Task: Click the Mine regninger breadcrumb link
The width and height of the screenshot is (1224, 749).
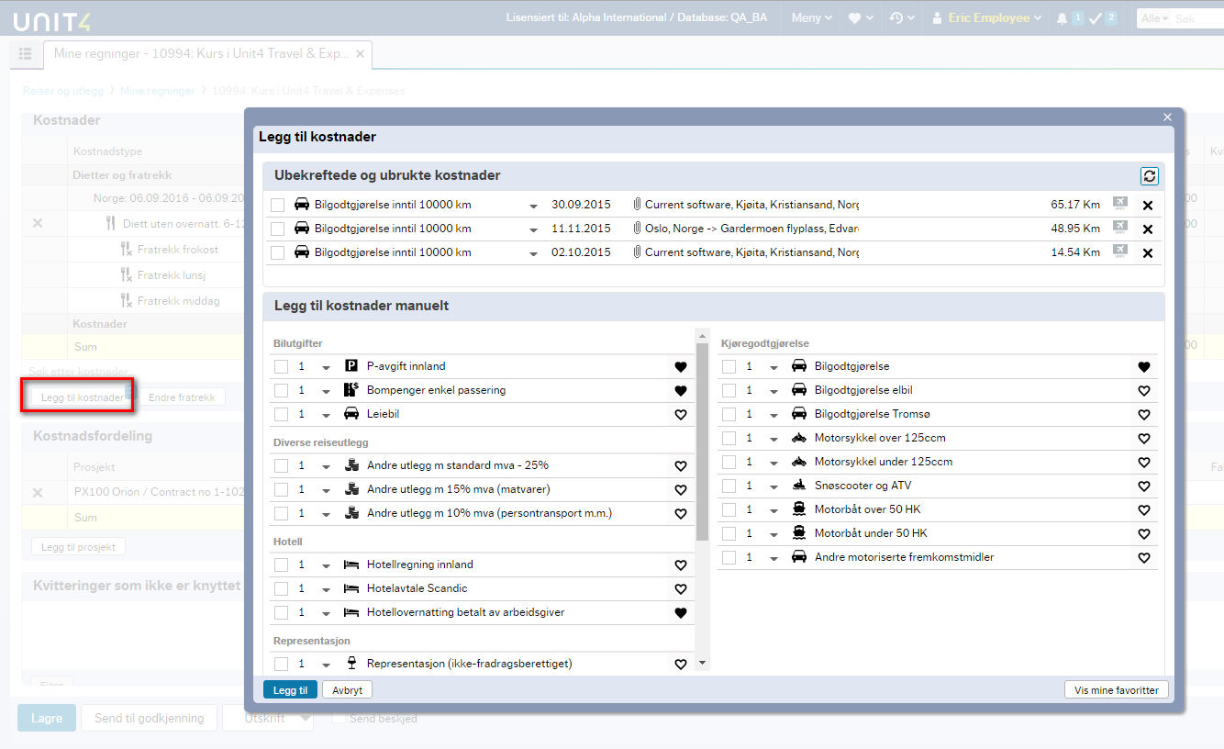Action: click(158, 91)
